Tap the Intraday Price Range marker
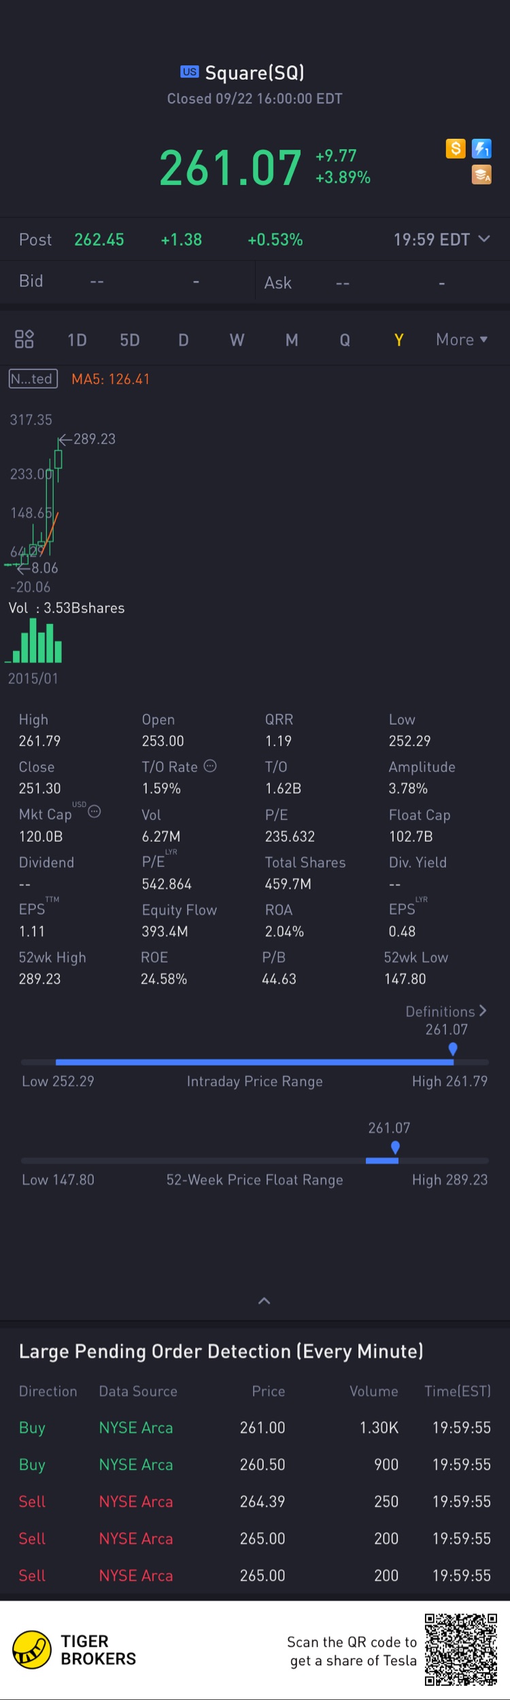Screen dimensions: 510x1700 pyautogui.click(x=453, y=1049)
